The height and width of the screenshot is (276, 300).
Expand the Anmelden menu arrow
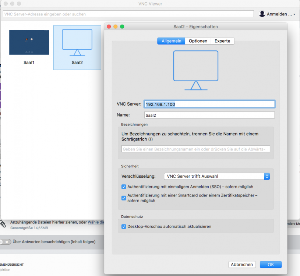pyautogui.click(x=294, y=14)
